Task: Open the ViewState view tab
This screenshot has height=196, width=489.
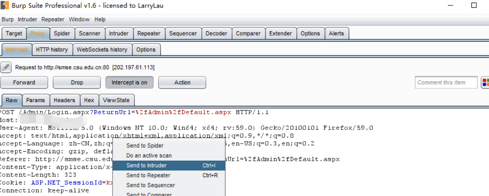Action: click(116, 100)
